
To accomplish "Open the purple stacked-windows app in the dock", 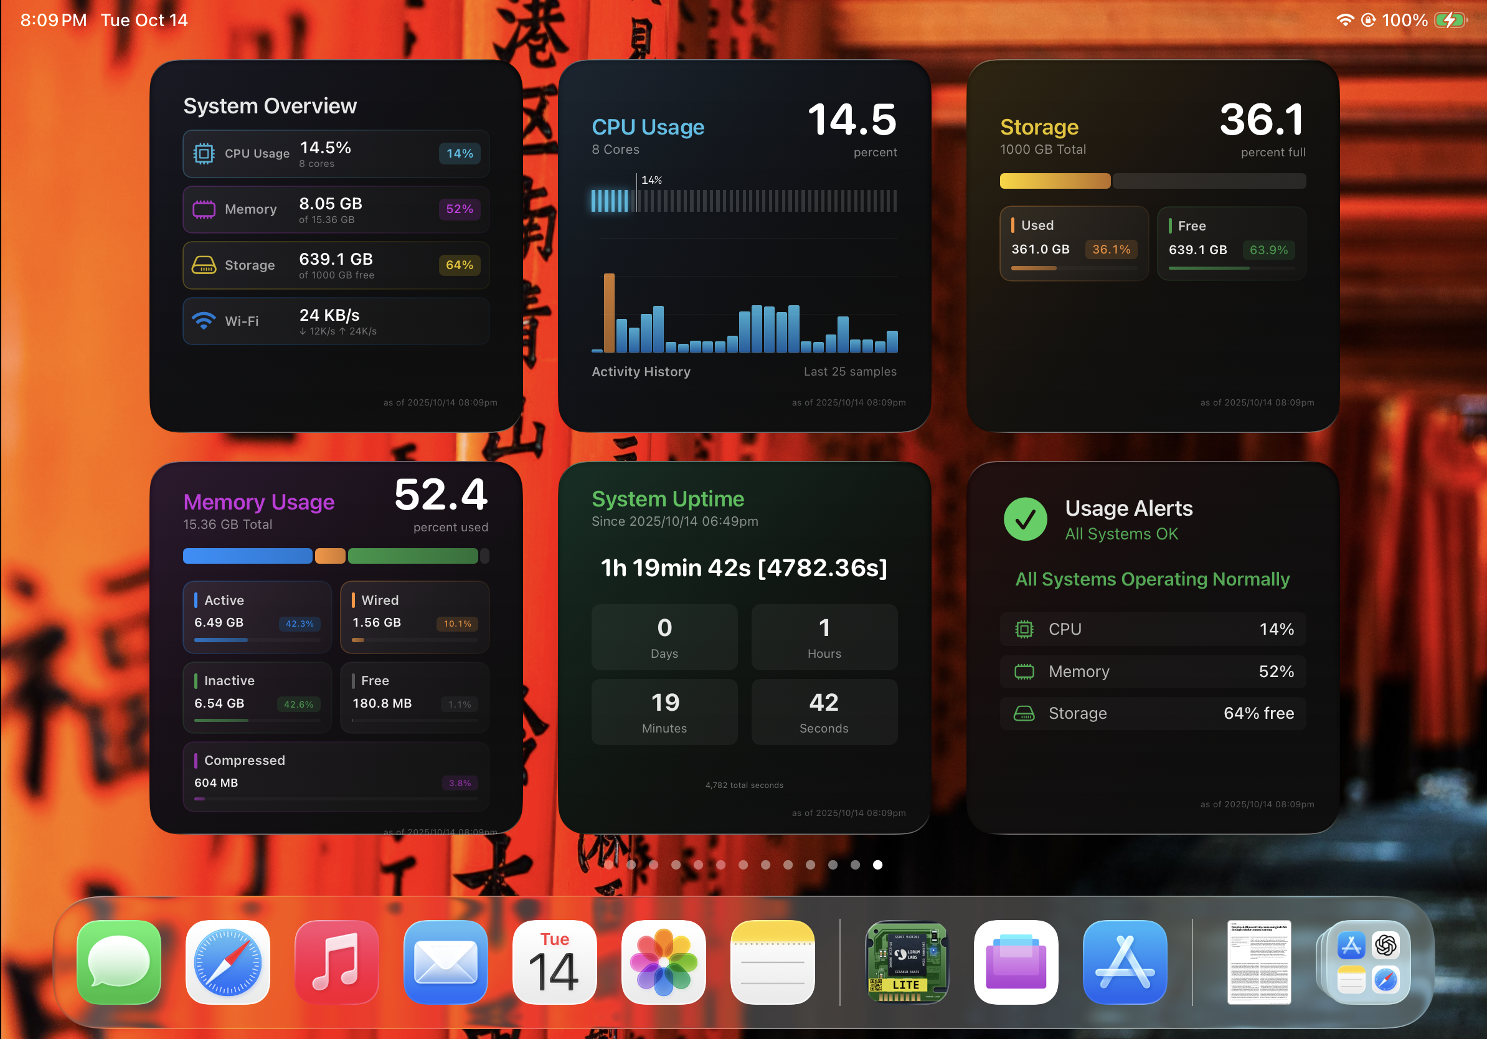I will [x=1016, y=963].
